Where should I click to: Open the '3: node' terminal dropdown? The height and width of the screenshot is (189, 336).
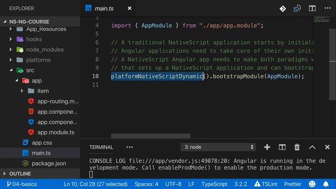tap(218, 147)
